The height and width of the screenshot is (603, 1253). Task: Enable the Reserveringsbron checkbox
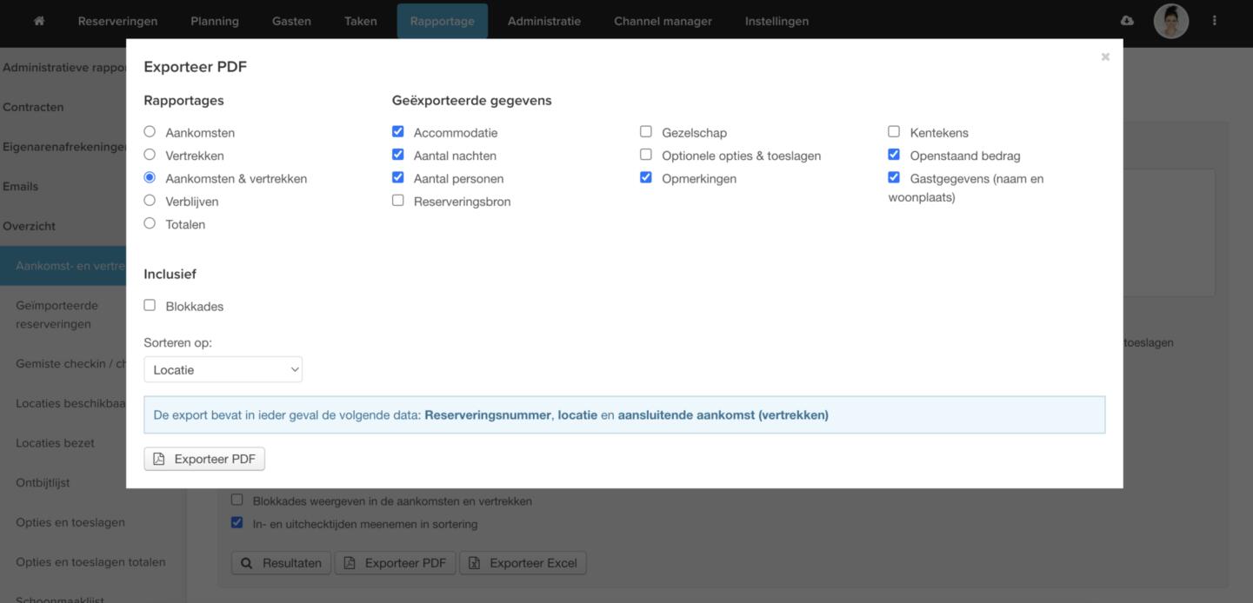[398, 201]
